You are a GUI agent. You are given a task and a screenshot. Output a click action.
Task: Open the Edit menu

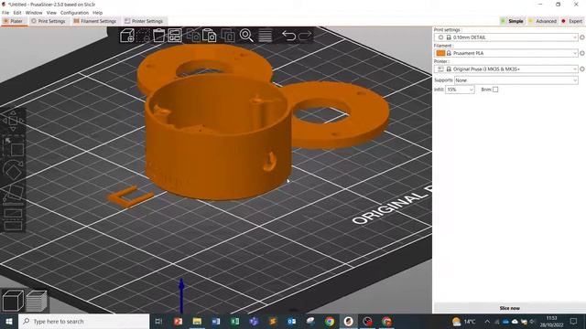pos(17,13)
